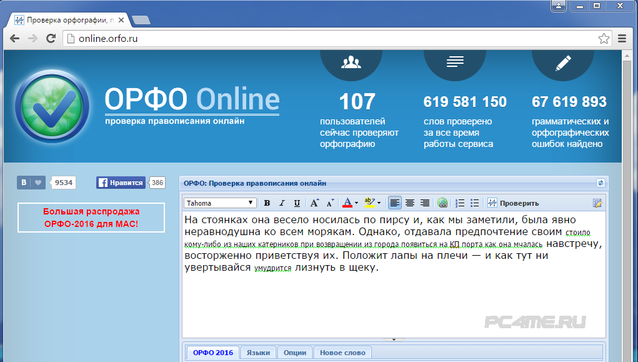Insert a bulleted list

pos(474,203)
